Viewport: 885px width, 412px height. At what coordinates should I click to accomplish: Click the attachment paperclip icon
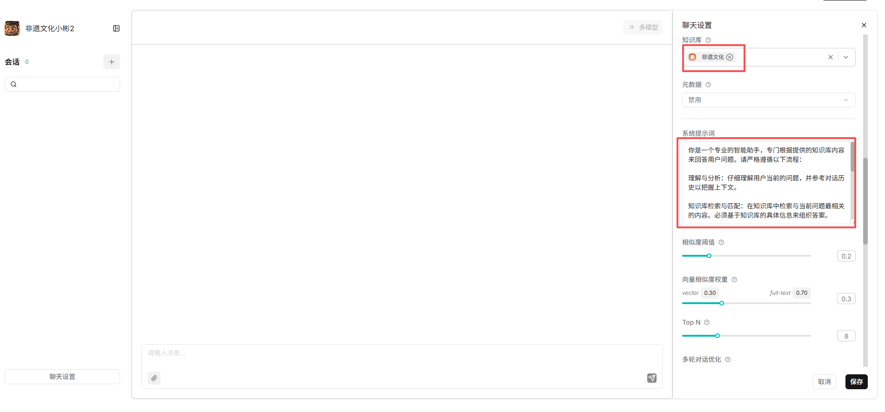coord(154,378)
